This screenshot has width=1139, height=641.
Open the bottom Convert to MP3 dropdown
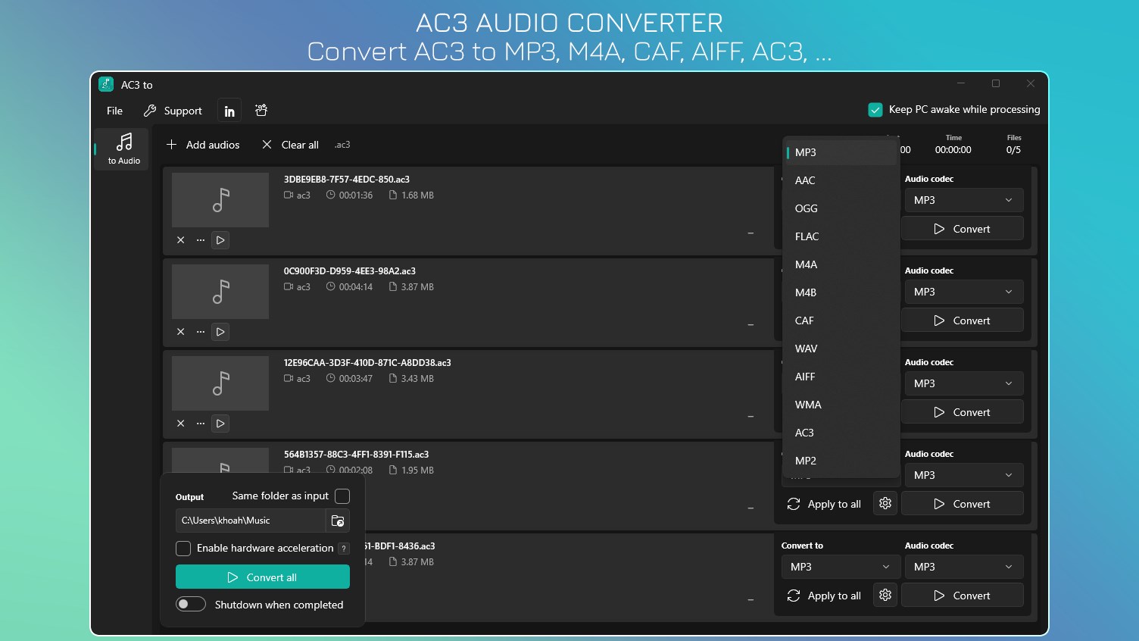point(840,566)
